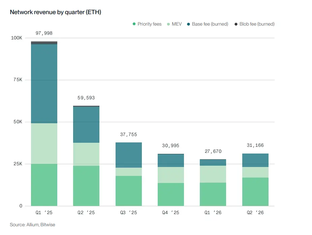The height and width of the screenshot is (235, 312).
Task: Click the 97,998 total label
Action: pos(44,33)
